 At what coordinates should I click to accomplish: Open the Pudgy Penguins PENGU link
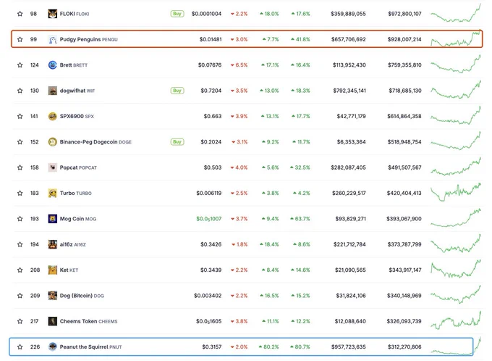[x=89, y=40]
